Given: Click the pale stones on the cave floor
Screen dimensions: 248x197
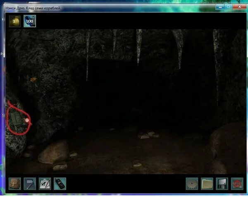Looking at the screenshot, I should click(149, 135).
